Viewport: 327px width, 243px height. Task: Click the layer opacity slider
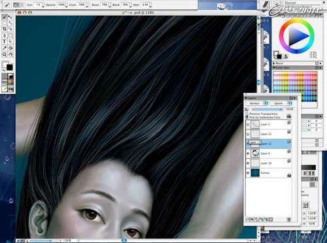click(x=267, y=109)
